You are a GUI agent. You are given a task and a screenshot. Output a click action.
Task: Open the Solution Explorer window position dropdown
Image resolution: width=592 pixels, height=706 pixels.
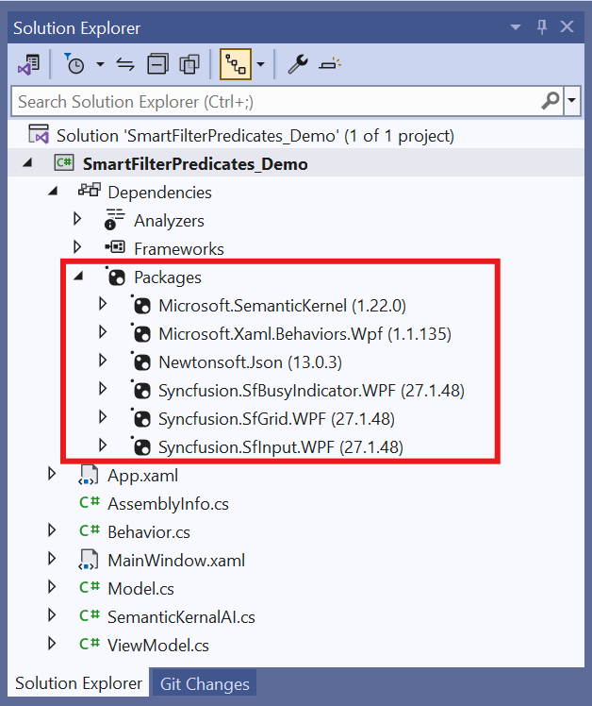[x=514, y=28]
